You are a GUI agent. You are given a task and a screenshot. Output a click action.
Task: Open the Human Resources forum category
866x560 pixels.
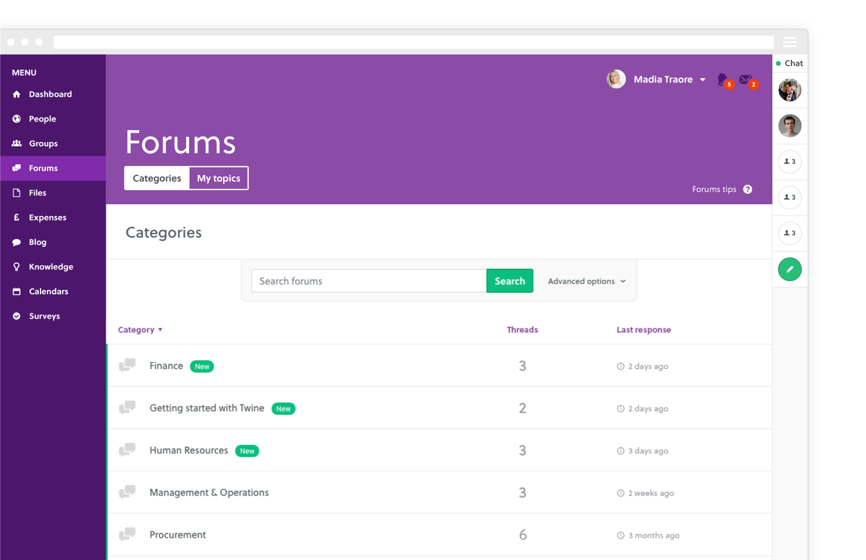(188, 450)
